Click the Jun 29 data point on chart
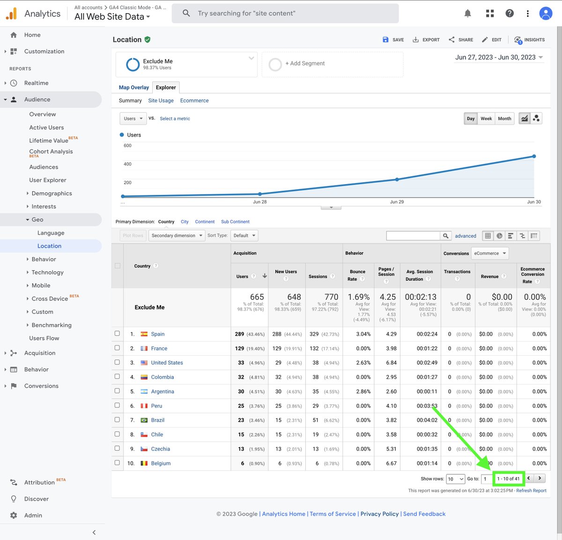The height and width of the screenshot is (540, 562). [397, 179]
